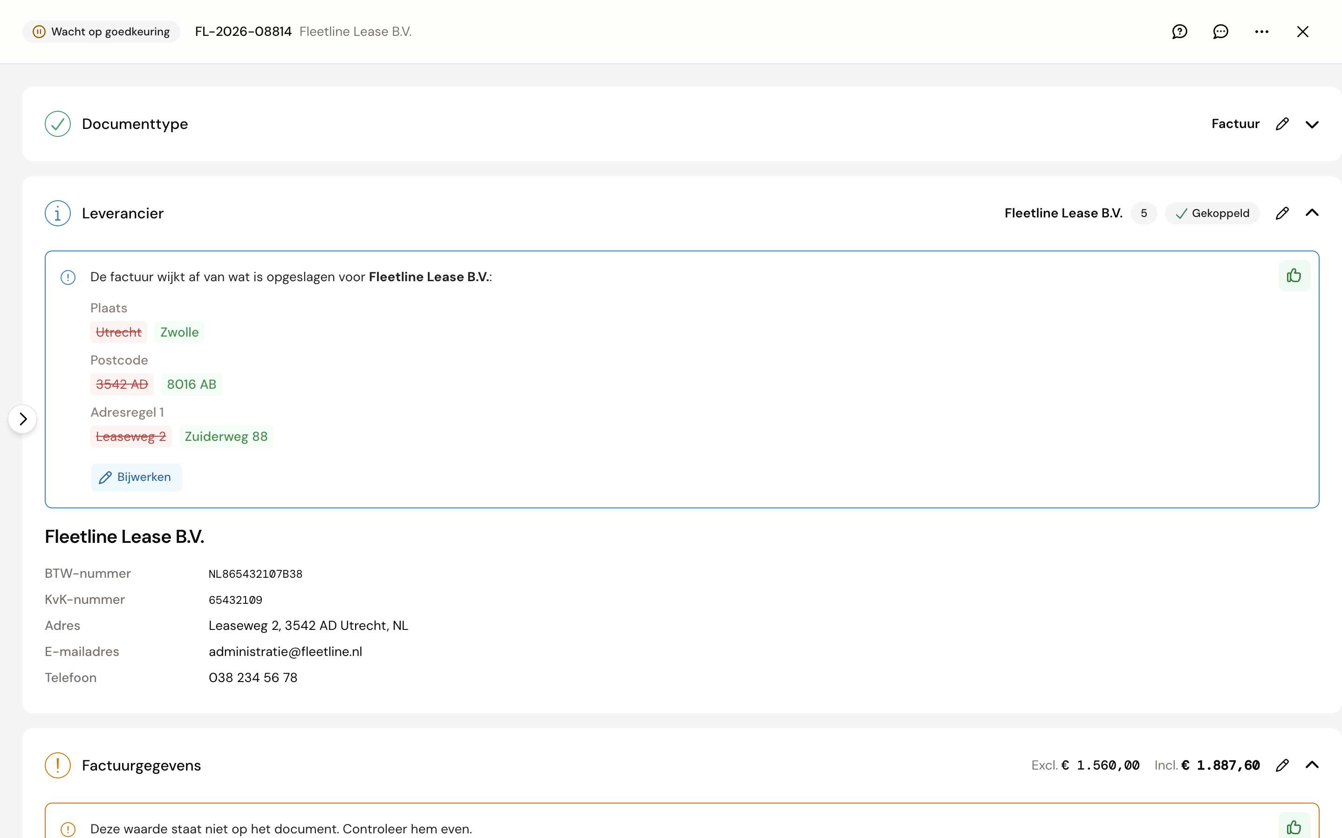Click the Excl. € 1.560,00 amount
Viewport: 1342px width, 838px height.
click(1085, 765)
